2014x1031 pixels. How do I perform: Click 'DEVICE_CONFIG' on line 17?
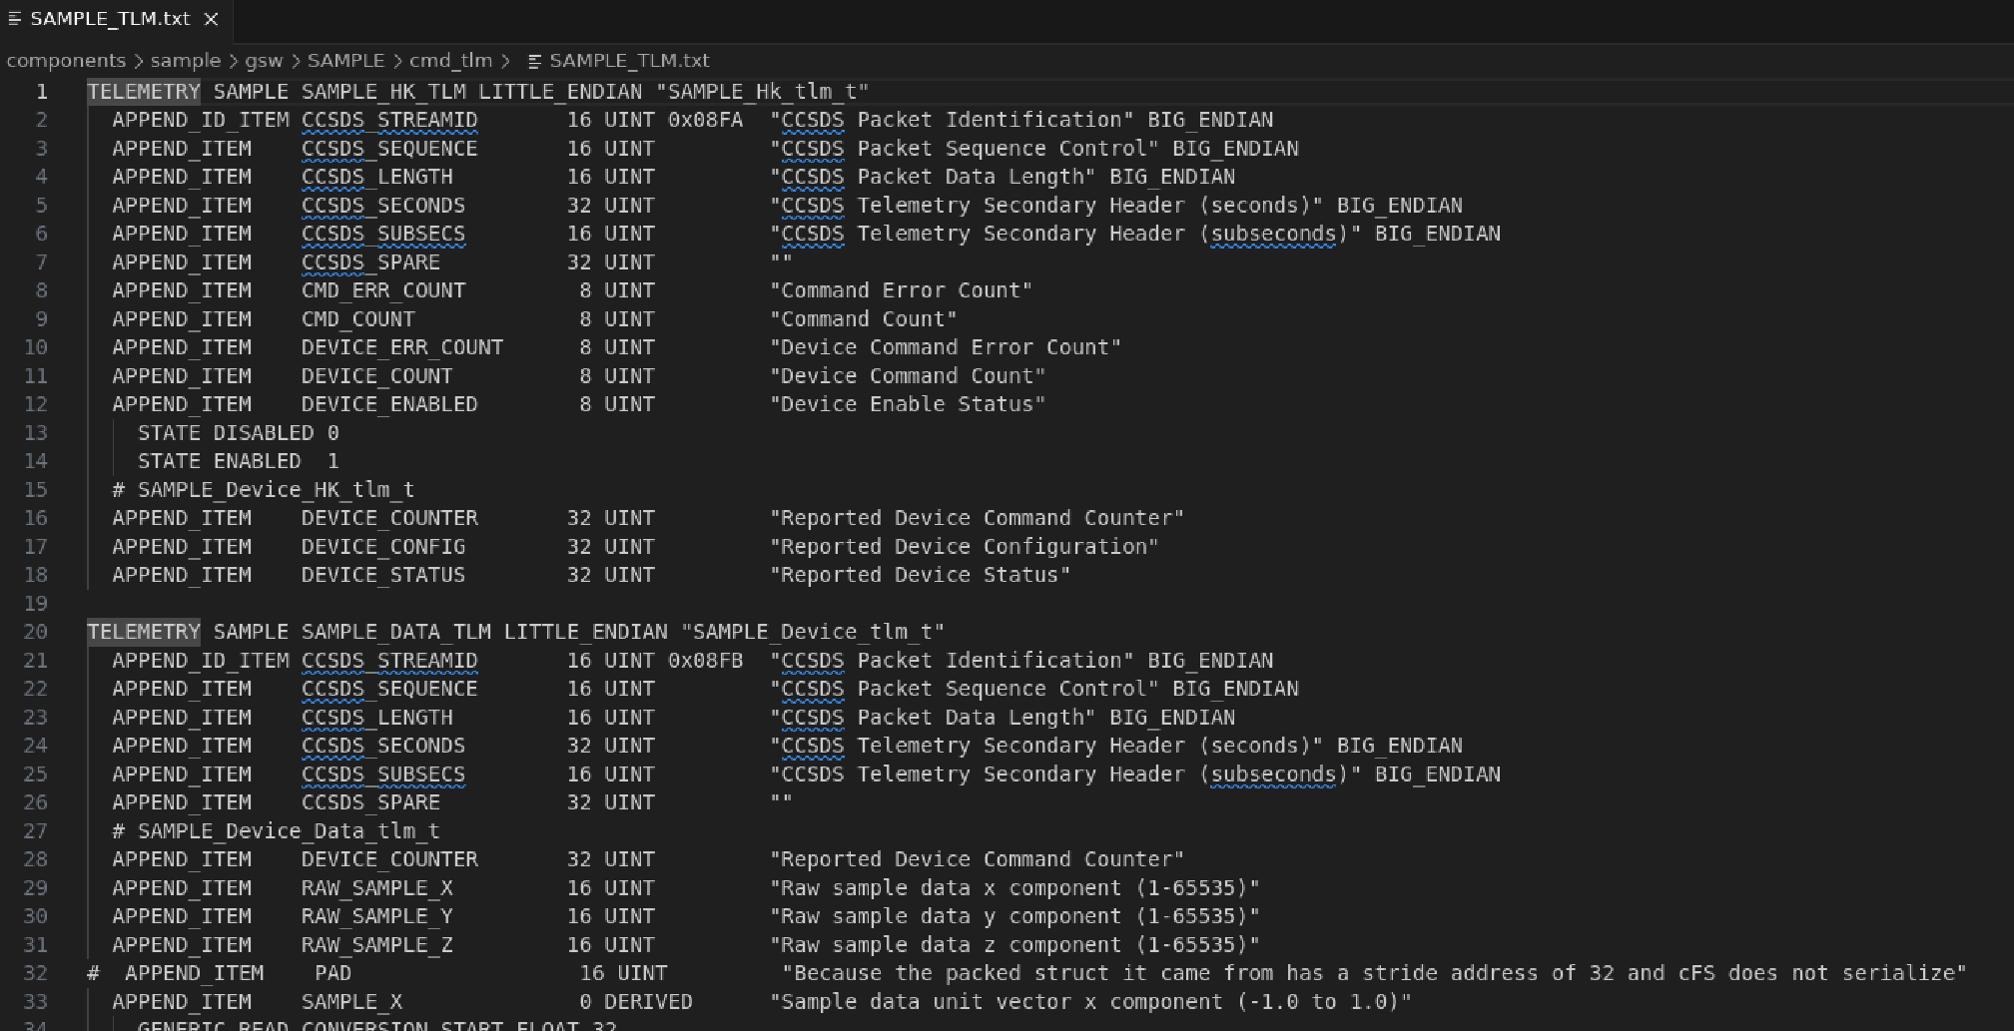point(383,547)
